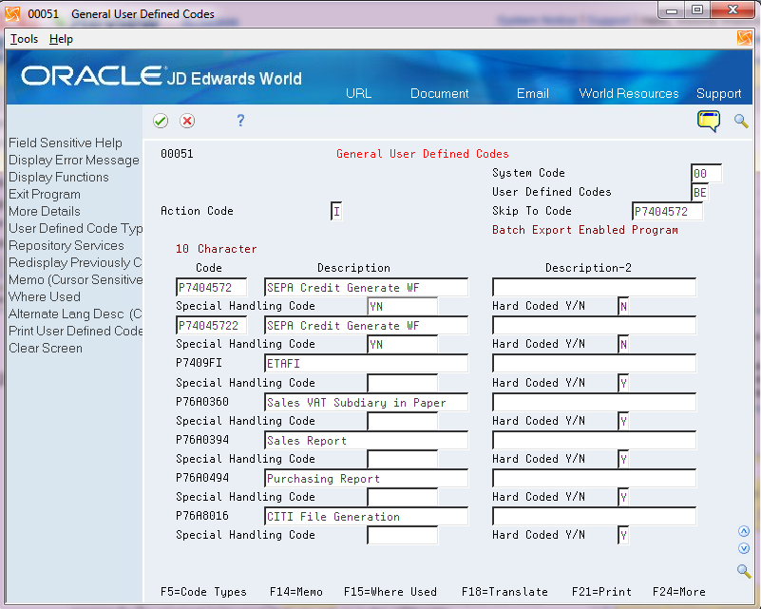Open the yellow chat bubble icon
The image size is (761, 609).
[x=709, y=121]
